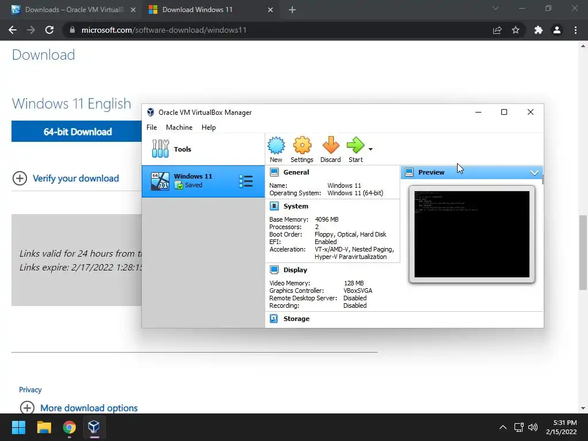Click the site lock icon

(x=72, y=30)
